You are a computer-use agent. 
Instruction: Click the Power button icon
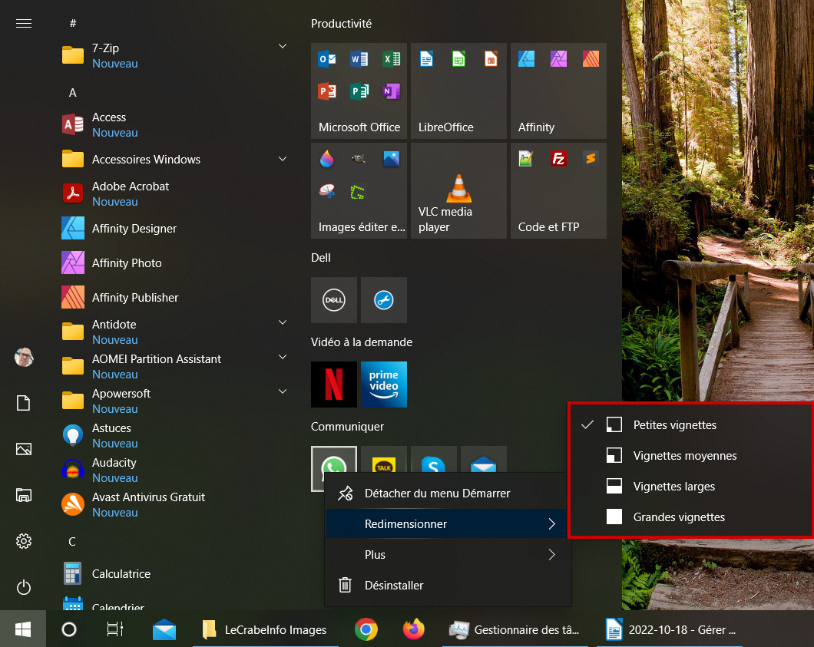tap(23, 587)
